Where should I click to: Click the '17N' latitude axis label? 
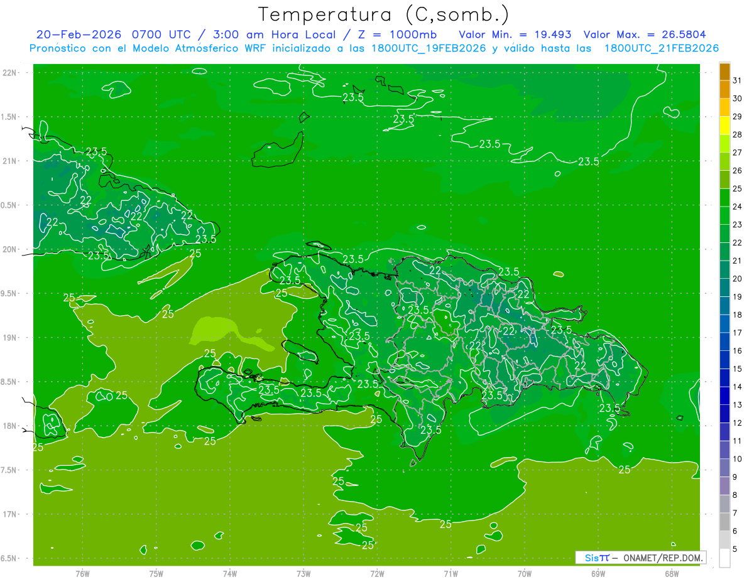click(x=10, y=514)
